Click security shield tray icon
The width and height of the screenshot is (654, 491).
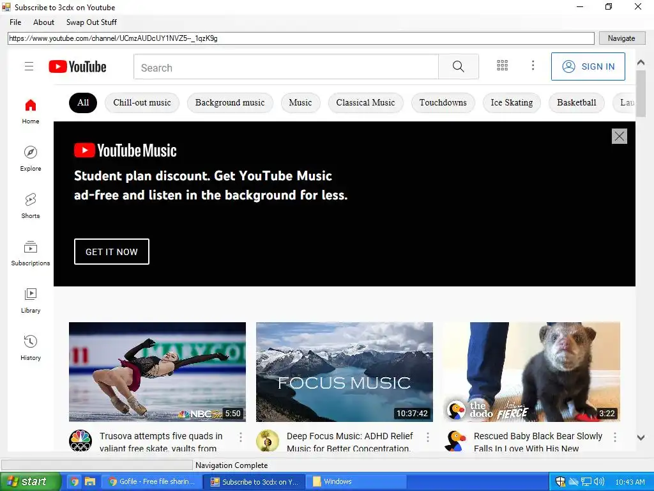tap(560, 482)
